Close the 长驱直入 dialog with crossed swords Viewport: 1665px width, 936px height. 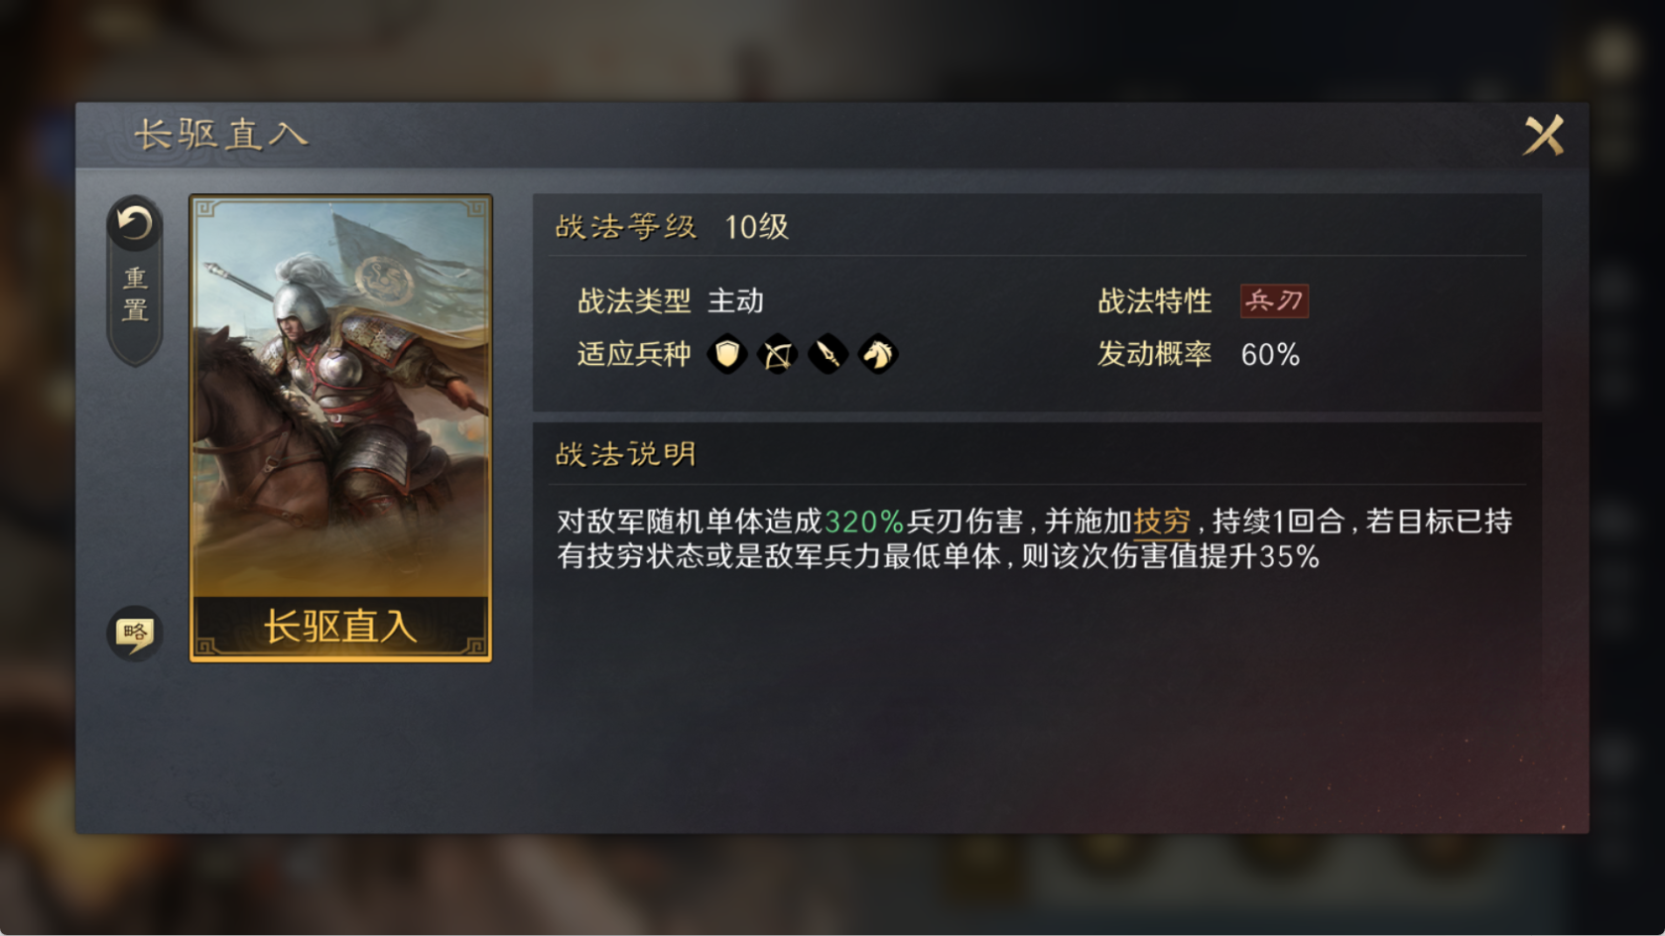click(1544, 136)
